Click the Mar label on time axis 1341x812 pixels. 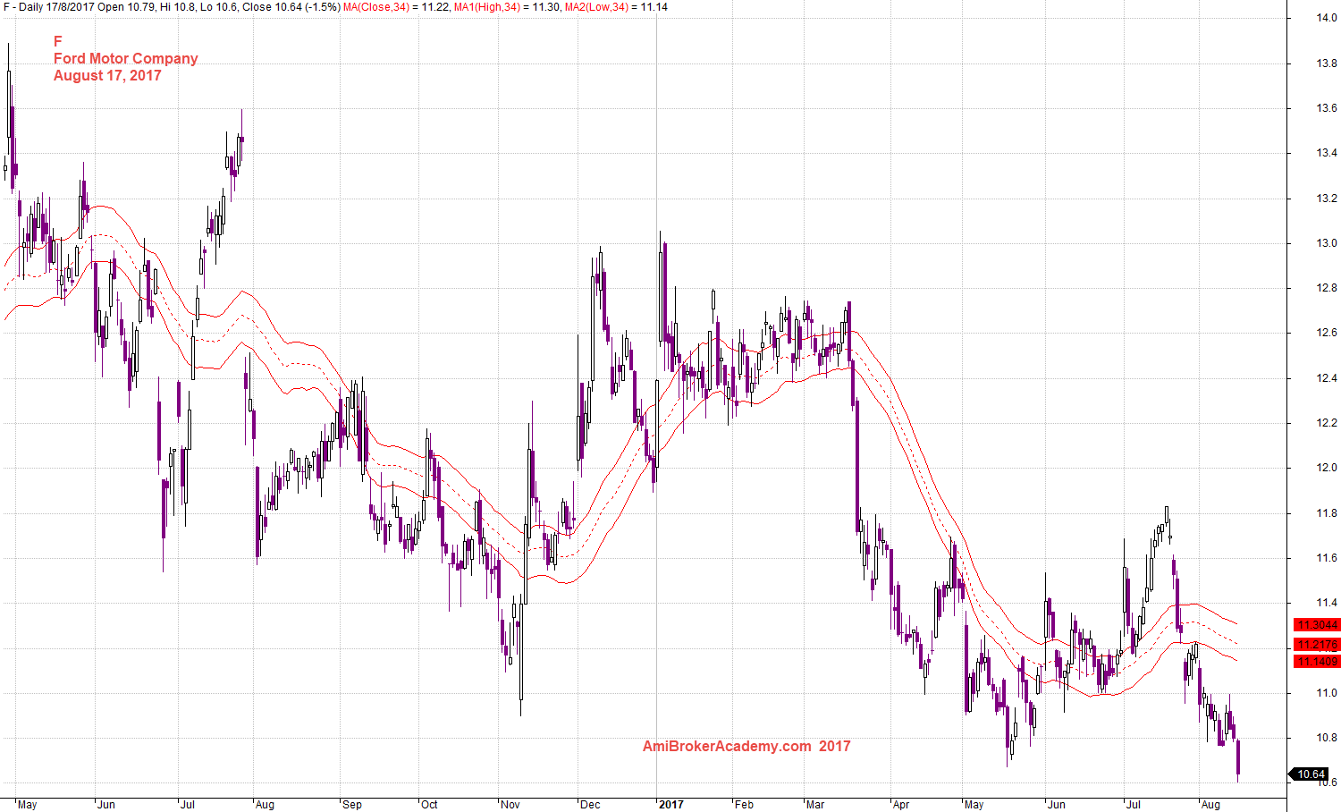(x=815, y=805)
